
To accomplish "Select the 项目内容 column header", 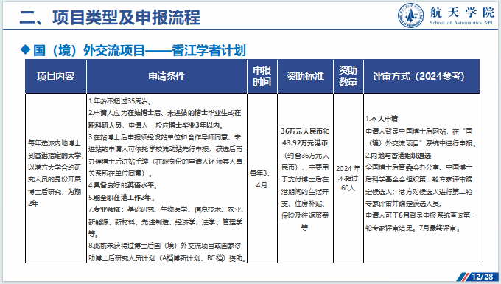I will click(55, 76).
